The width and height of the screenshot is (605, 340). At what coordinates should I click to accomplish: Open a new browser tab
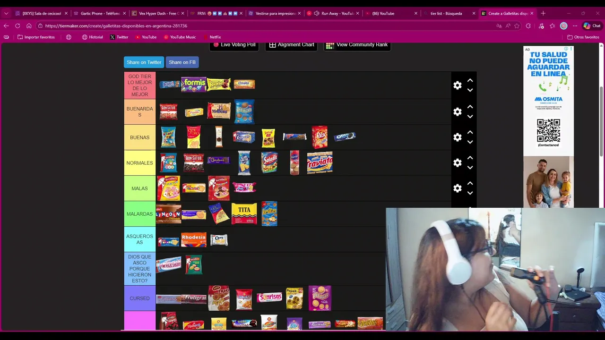[543, 13]
